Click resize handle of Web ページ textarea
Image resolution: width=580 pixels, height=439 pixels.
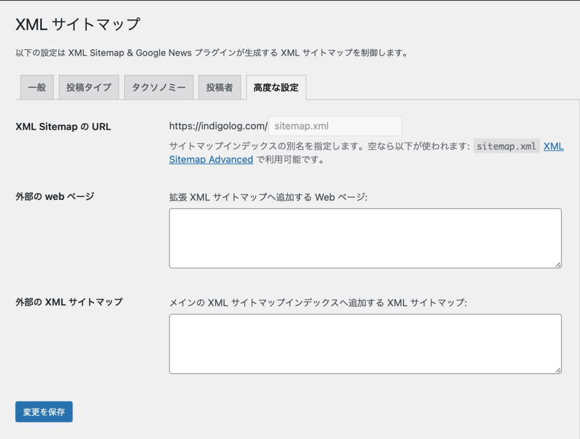(558, 265)
